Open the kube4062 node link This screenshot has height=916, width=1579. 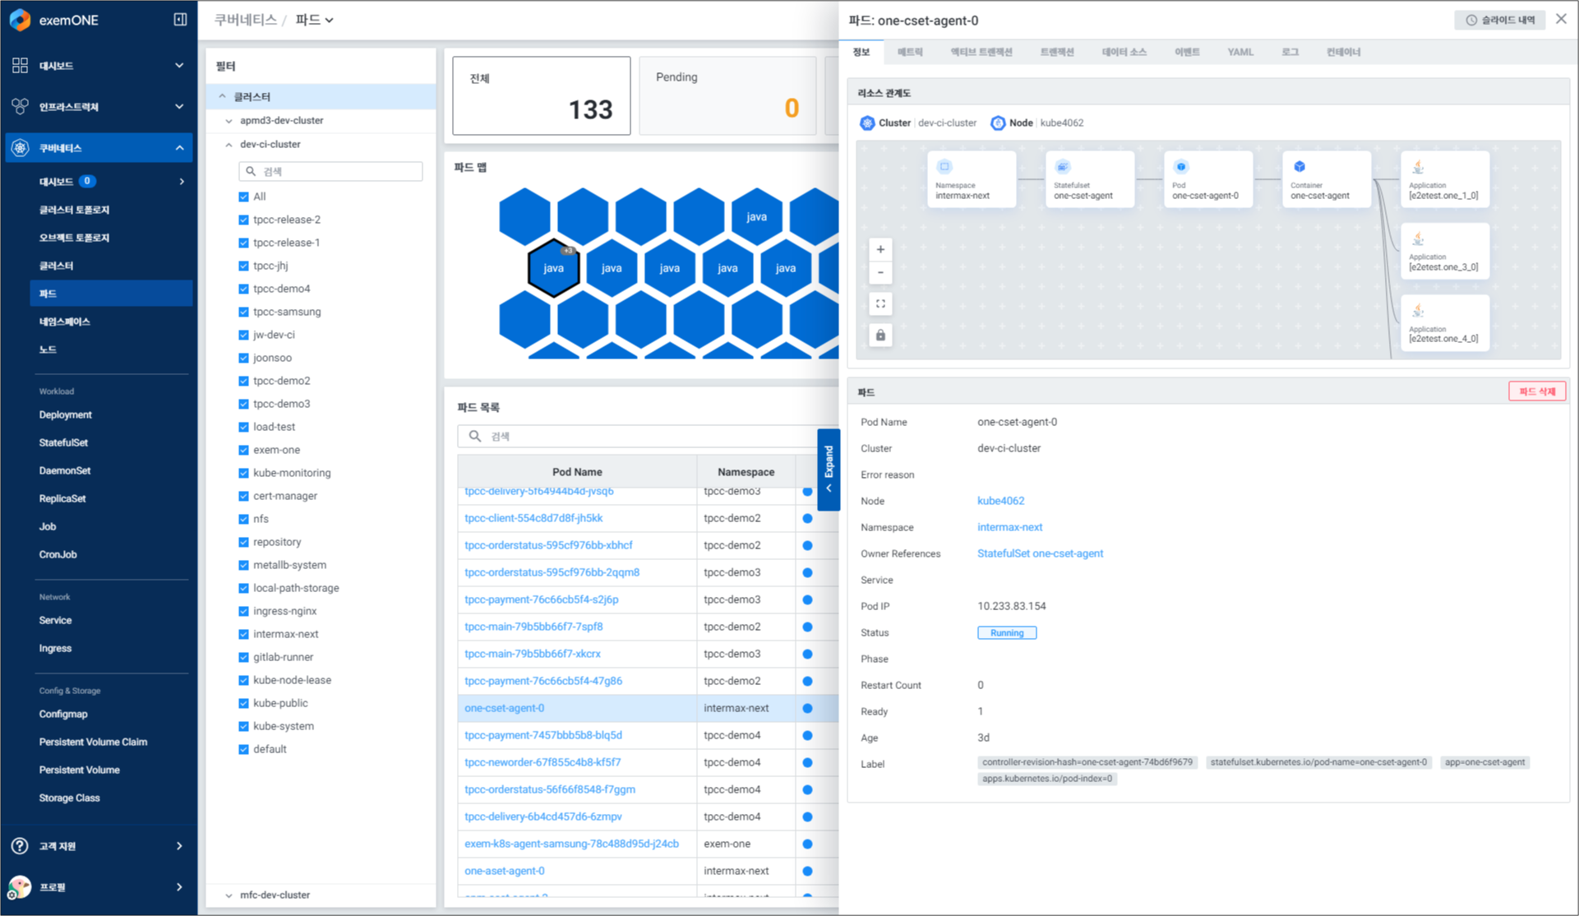pyautogui.click(x=1000, y=501)
